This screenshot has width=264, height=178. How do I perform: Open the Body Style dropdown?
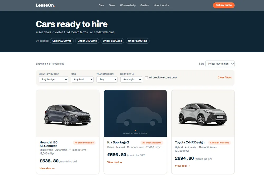[x=131, y=79]
